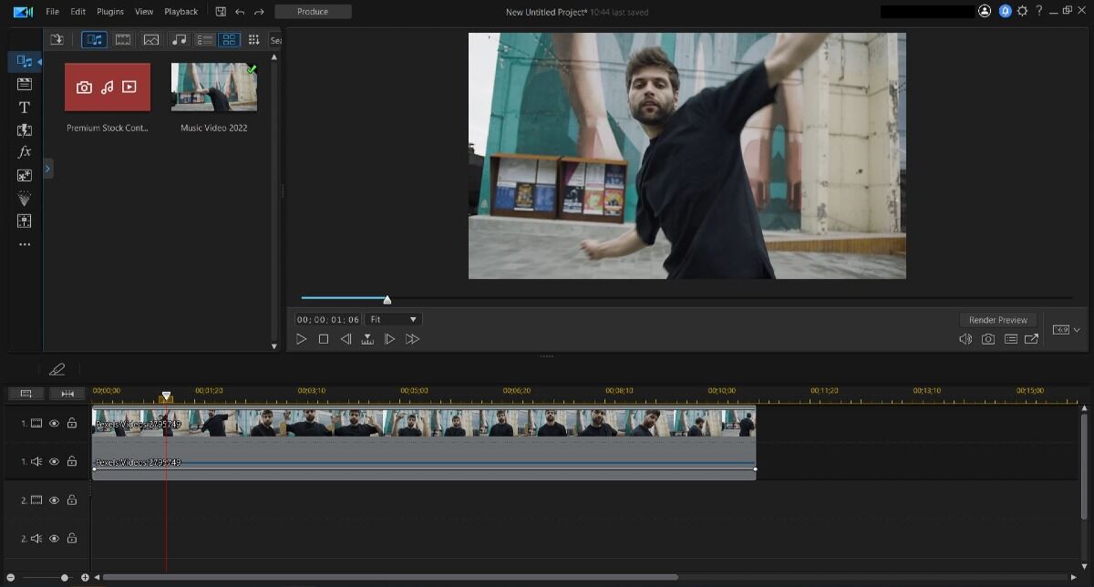Hide video track 1 with eye icon
The width and height of the screenshot is (1094, 587).
(54, 423)
